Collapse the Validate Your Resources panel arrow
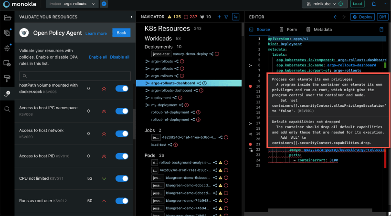 pyautogui.click(x=131, y=17)
